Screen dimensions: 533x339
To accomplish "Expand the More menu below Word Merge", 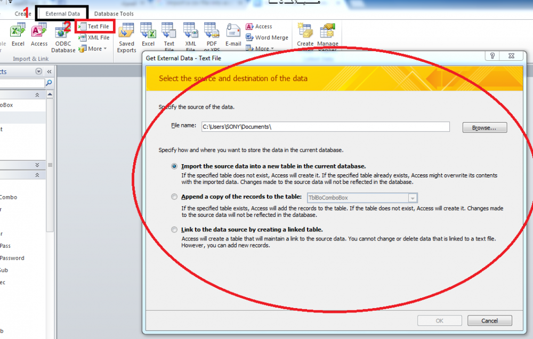I will click(x=260, y=49).
